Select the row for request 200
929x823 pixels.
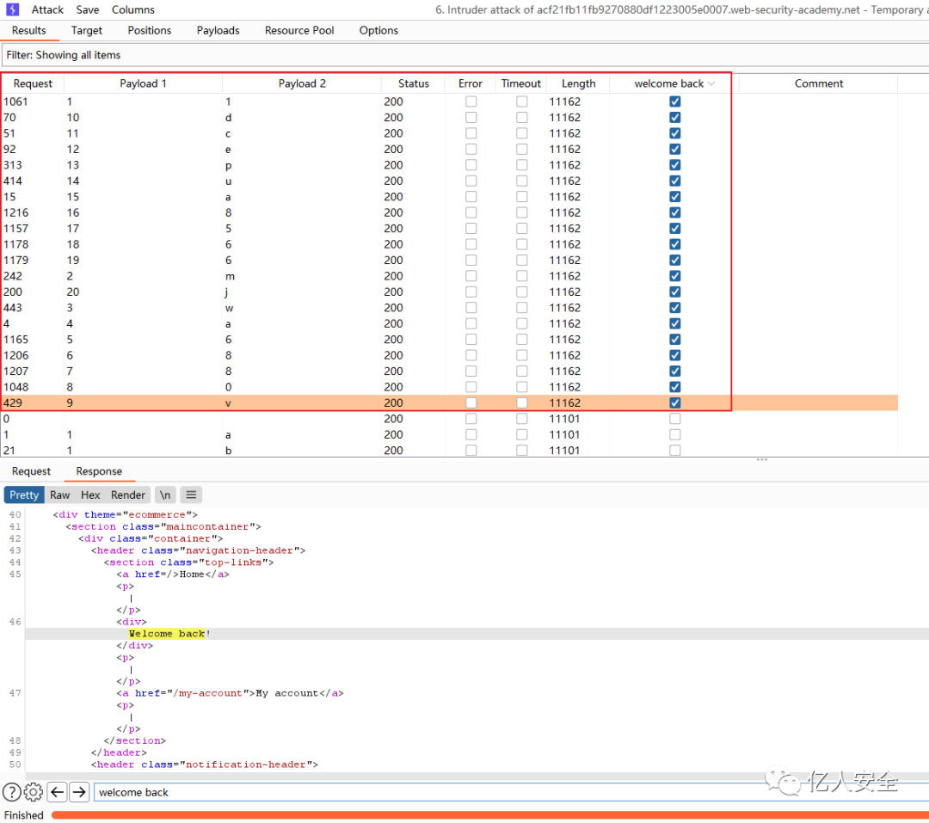pyautogui.click(x=450, y=292)
